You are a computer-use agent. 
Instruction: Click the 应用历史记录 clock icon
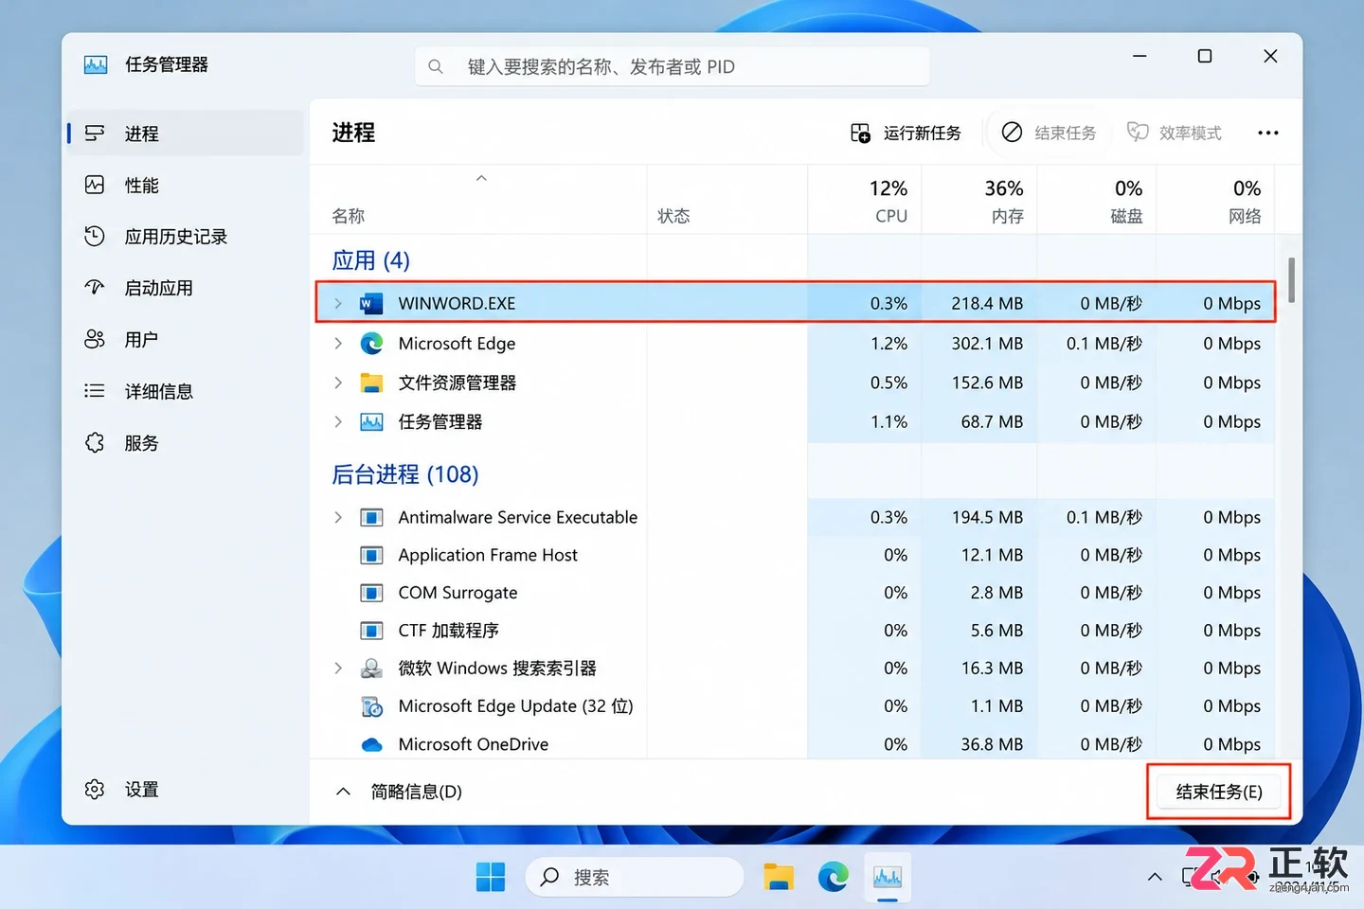[95, 236]
